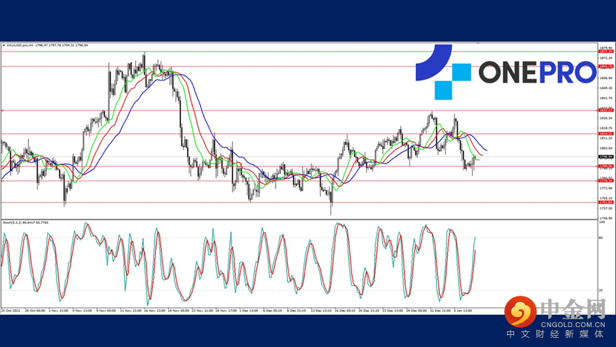This screenshot has width=616, height=347.
Task: Click the red 1877.20 price level tag
Action: [606, 51]
